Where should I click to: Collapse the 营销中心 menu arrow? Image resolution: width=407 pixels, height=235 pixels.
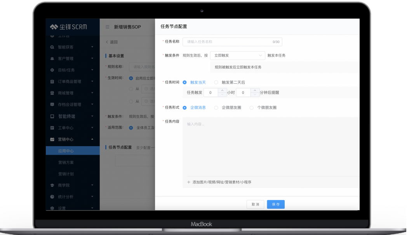pyautogui.click(x=92, y=139)
